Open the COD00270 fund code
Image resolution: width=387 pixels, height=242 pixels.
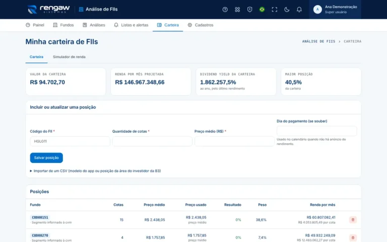pos(40,235)
